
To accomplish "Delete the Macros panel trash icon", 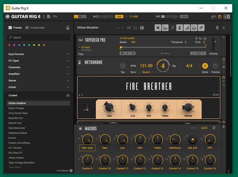I will point(214,128).
